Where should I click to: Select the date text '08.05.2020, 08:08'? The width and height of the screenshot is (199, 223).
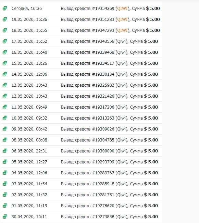tap(29, 140)
